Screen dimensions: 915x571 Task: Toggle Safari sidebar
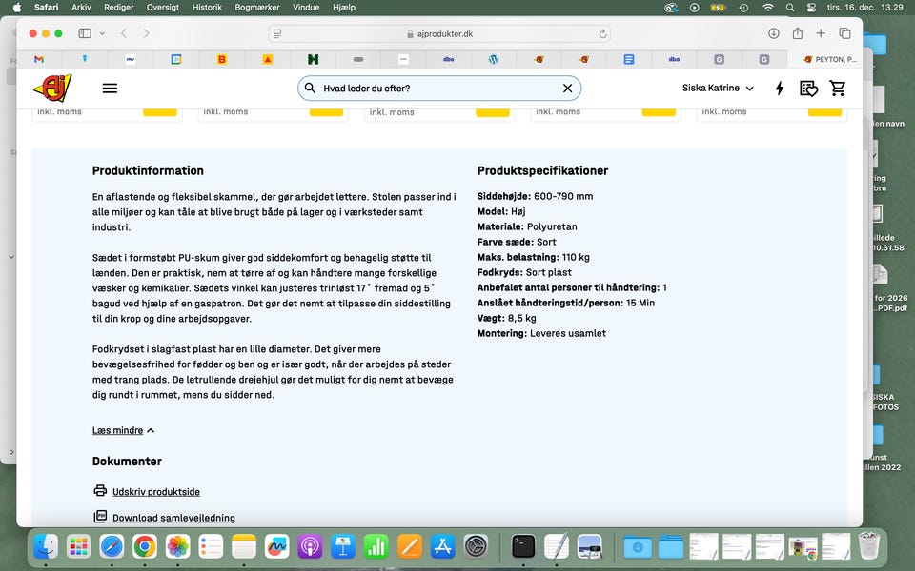[x=85, y=33]
